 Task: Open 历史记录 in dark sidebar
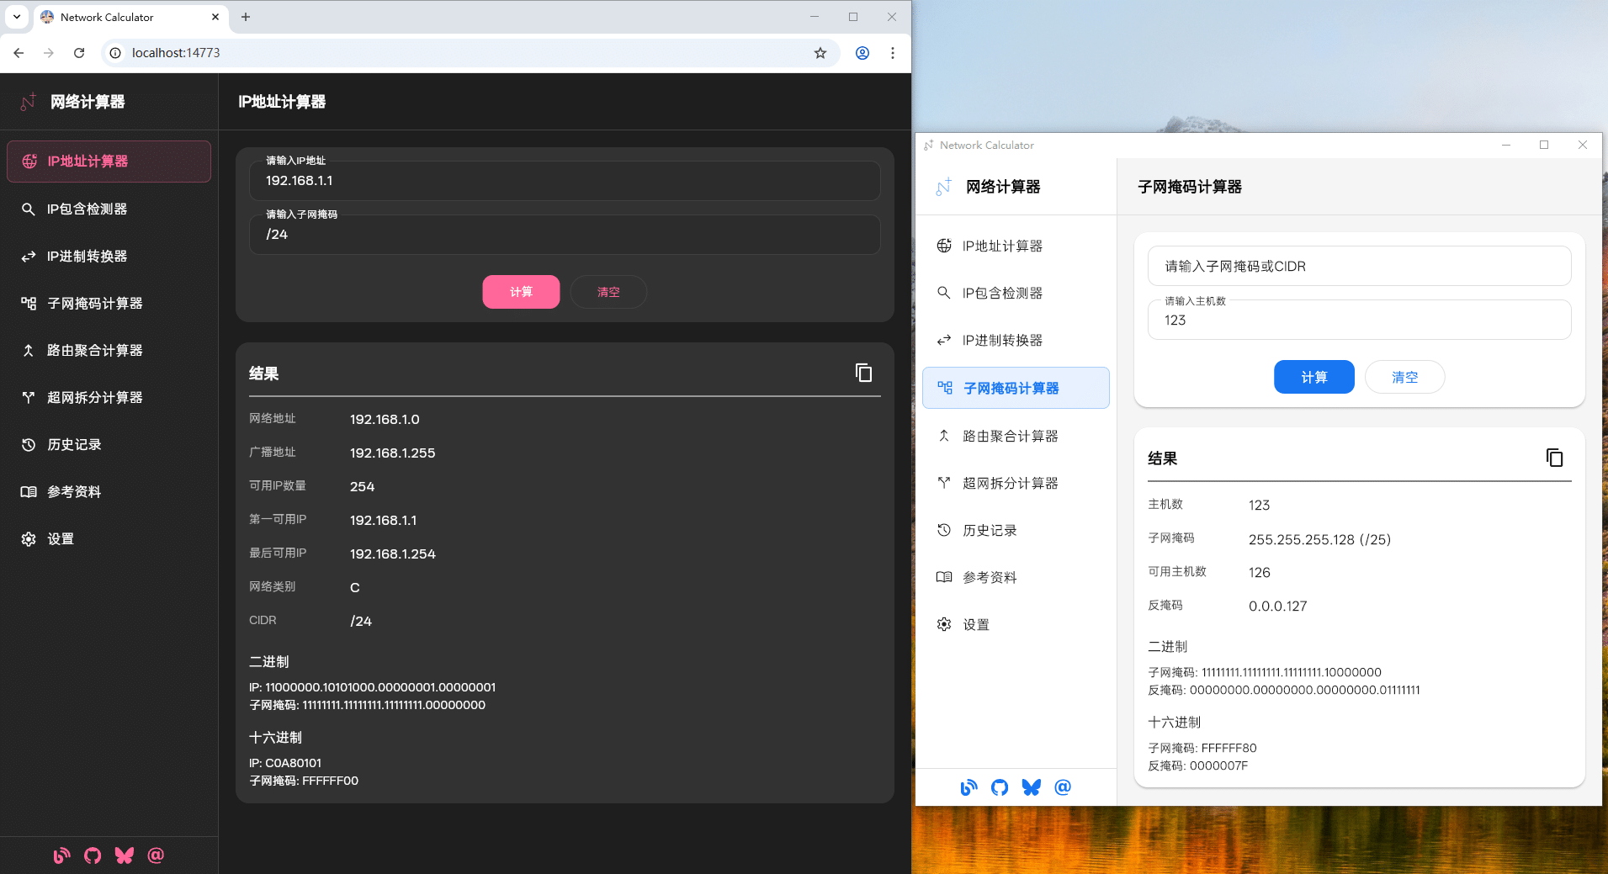pyautogui.click(x=109, y=444)
